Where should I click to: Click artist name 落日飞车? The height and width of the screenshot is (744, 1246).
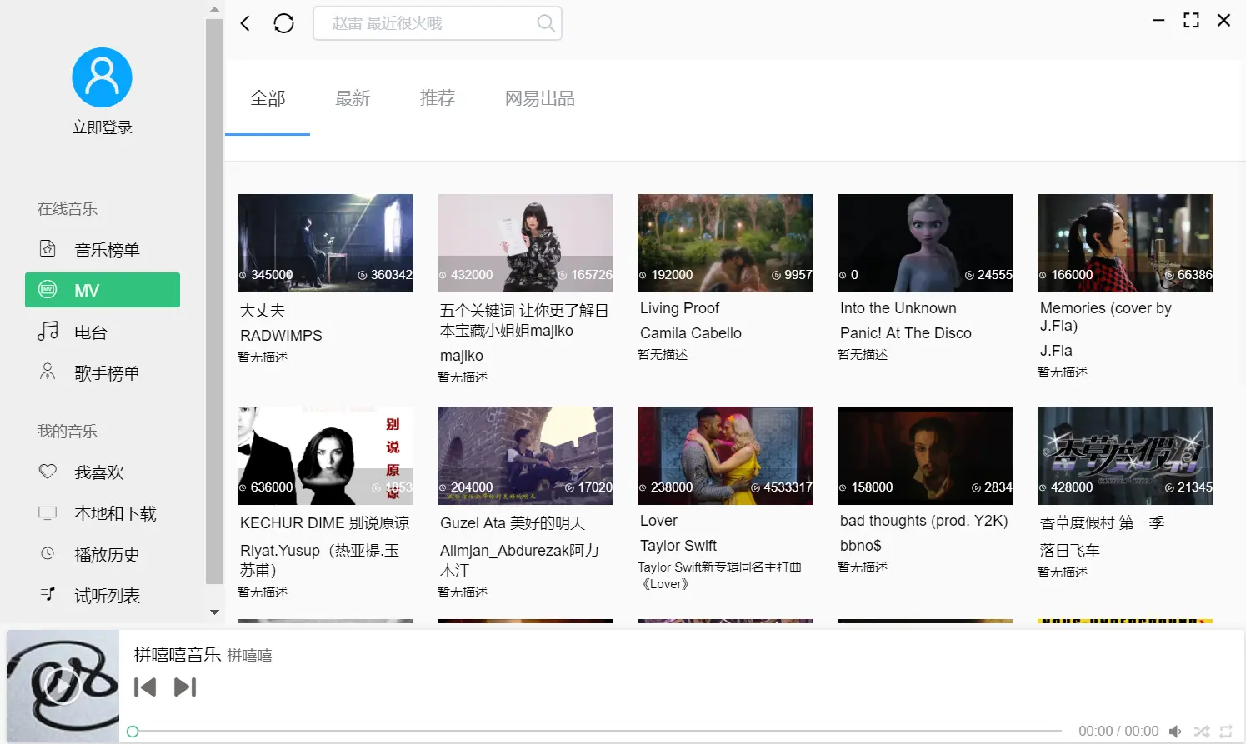click(x=1070, y=551)
